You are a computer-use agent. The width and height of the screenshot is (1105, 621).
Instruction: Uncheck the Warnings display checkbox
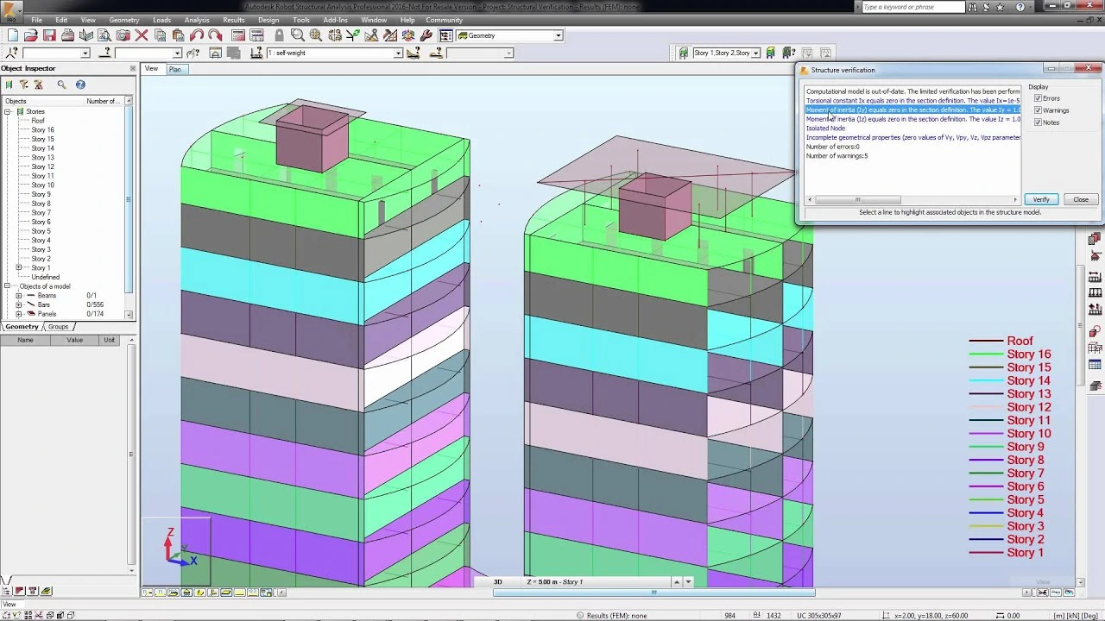pos(1038,110)
